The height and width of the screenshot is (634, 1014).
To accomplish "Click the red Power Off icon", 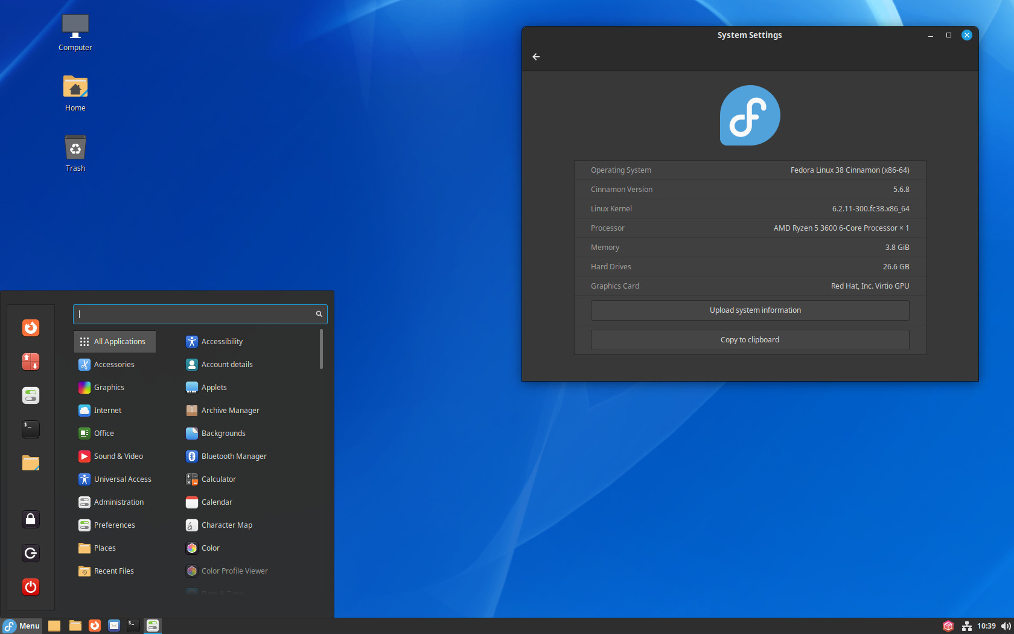I will click(x=31, y=587).
